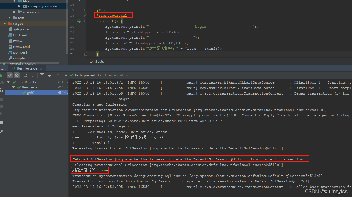The image size is (352, 197).
Task: Click the run gutter icon beside get()
Action: (79, 21)
